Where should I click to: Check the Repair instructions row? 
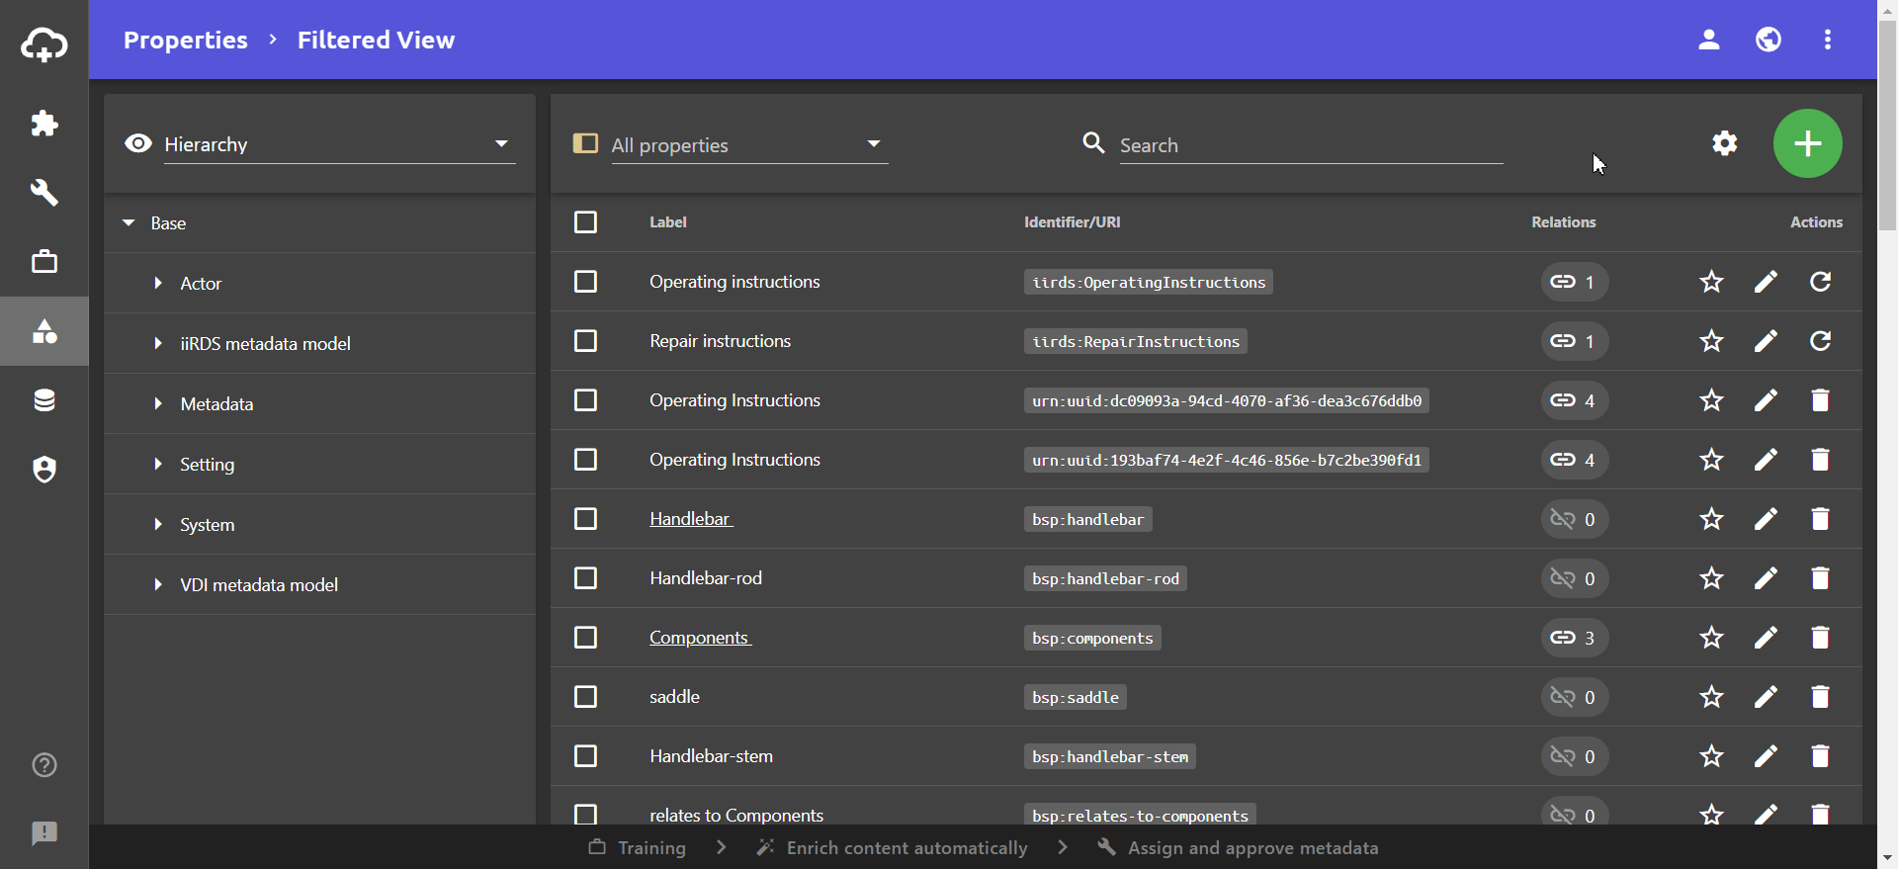pos(585,341)
